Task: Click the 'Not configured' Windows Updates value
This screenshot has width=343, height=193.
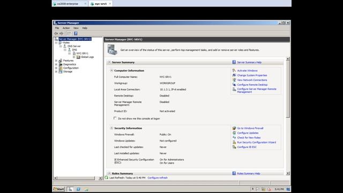Action: pos(168,140)
